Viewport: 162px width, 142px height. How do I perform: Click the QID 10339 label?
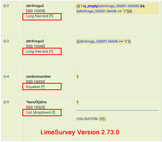[35, 11]
